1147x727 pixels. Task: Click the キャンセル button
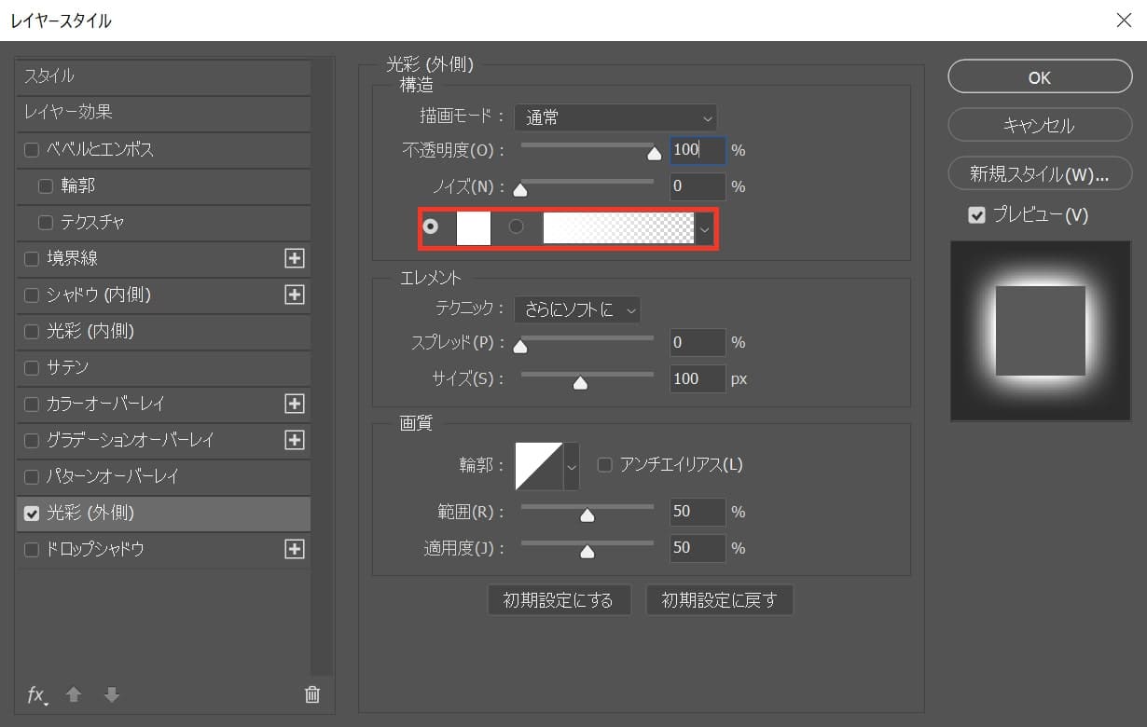pyautogui.click(x=1040, y=126)
